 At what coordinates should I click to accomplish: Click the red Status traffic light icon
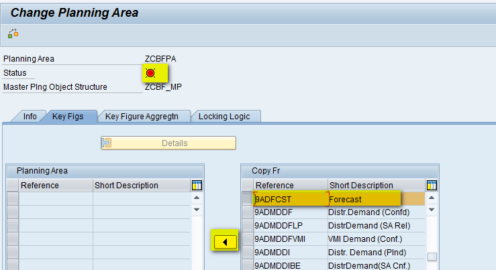coord(150,72)
